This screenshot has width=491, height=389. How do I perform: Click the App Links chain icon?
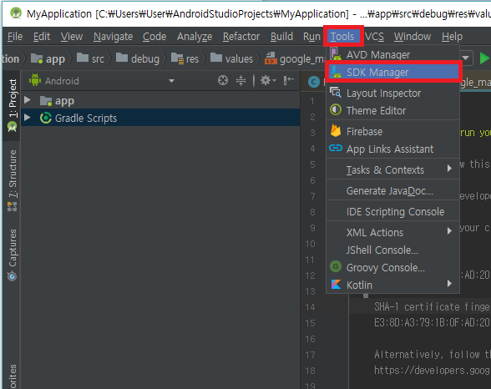(336, 148)
